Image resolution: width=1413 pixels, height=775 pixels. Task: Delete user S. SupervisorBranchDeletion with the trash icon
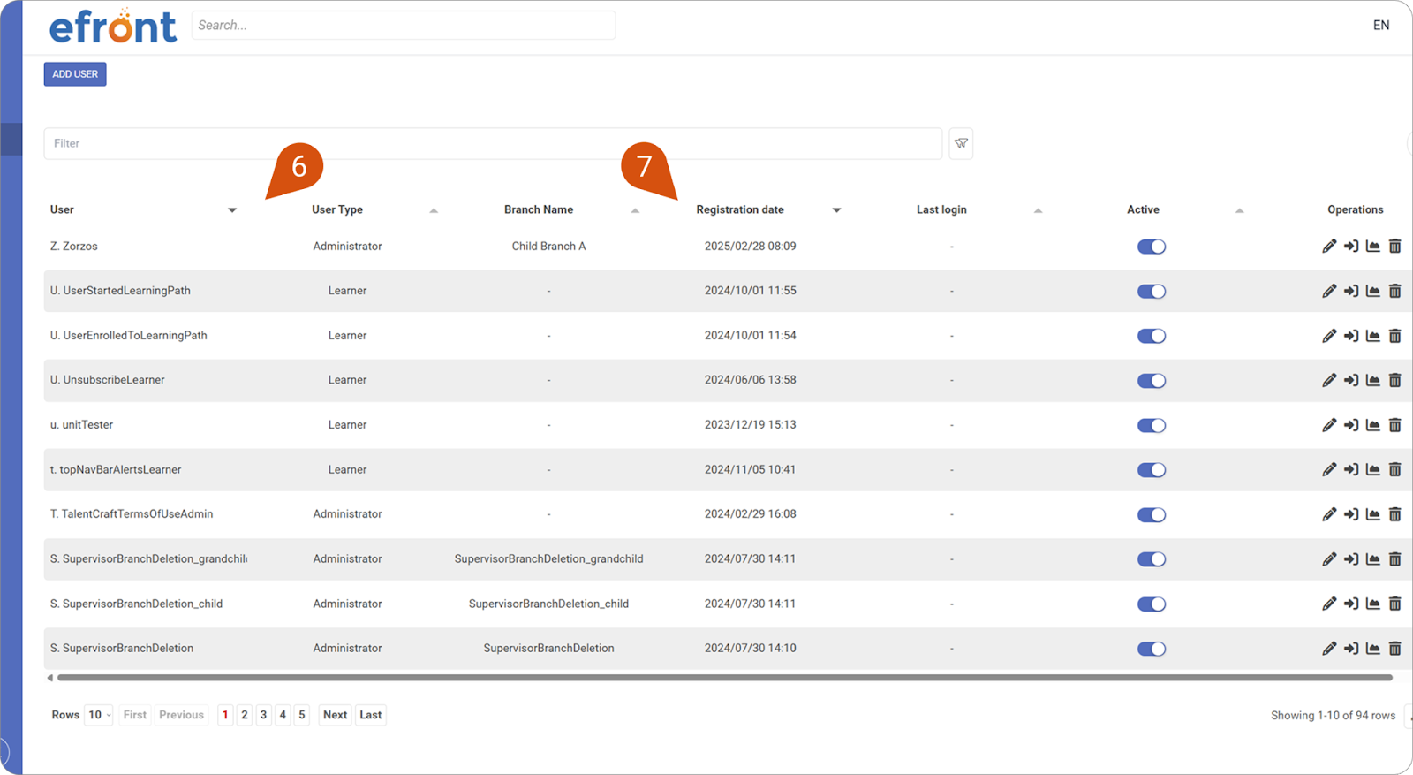pyautogui.click(x=1394, y=649)
